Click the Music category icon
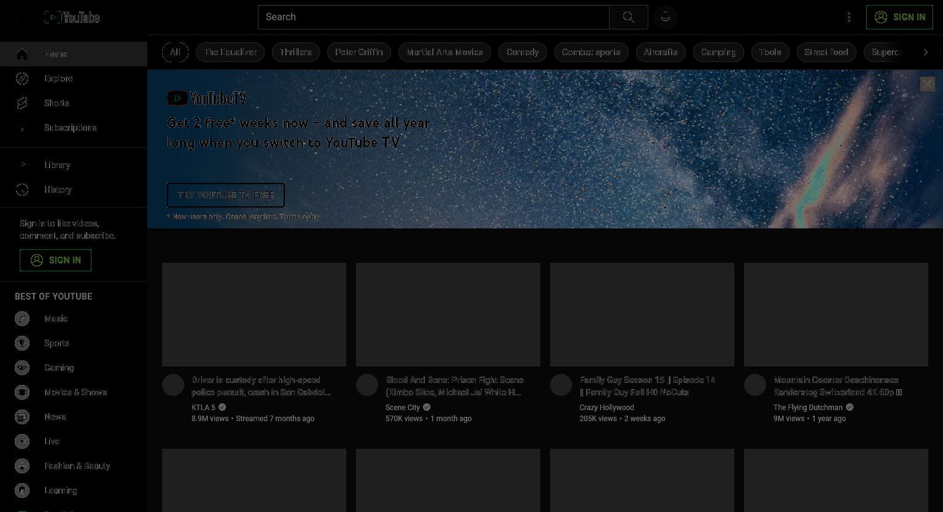The width and height of the screenshot is (943, 512). [x=22, y=319]
